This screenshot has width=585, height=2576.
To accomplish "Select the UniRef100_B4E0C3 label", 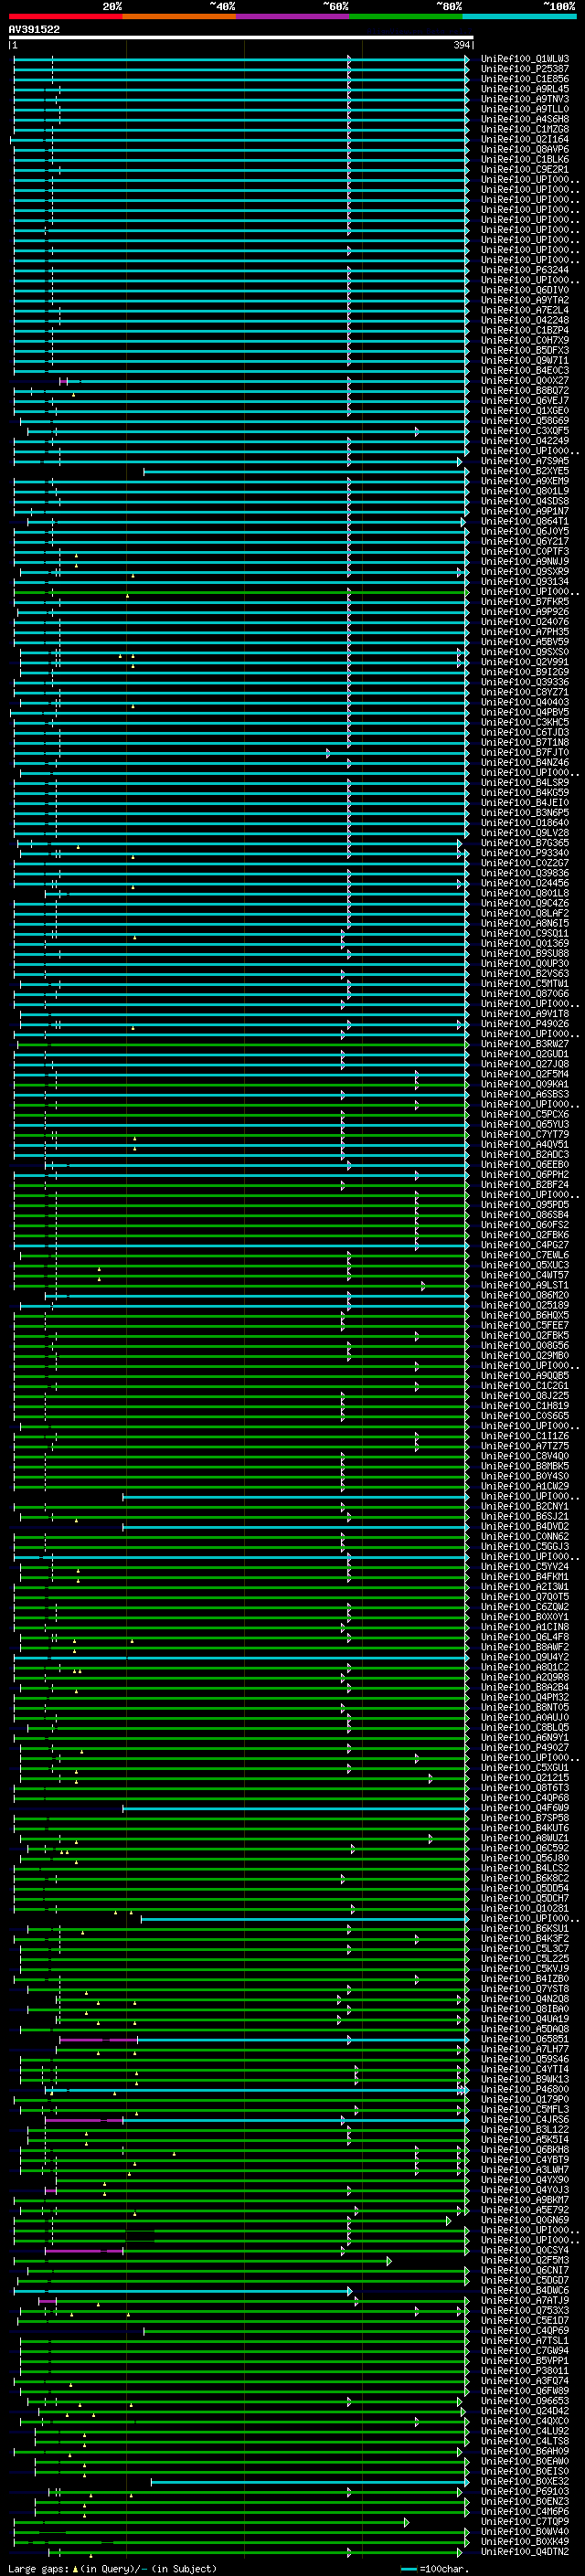I will coord(525,370).
